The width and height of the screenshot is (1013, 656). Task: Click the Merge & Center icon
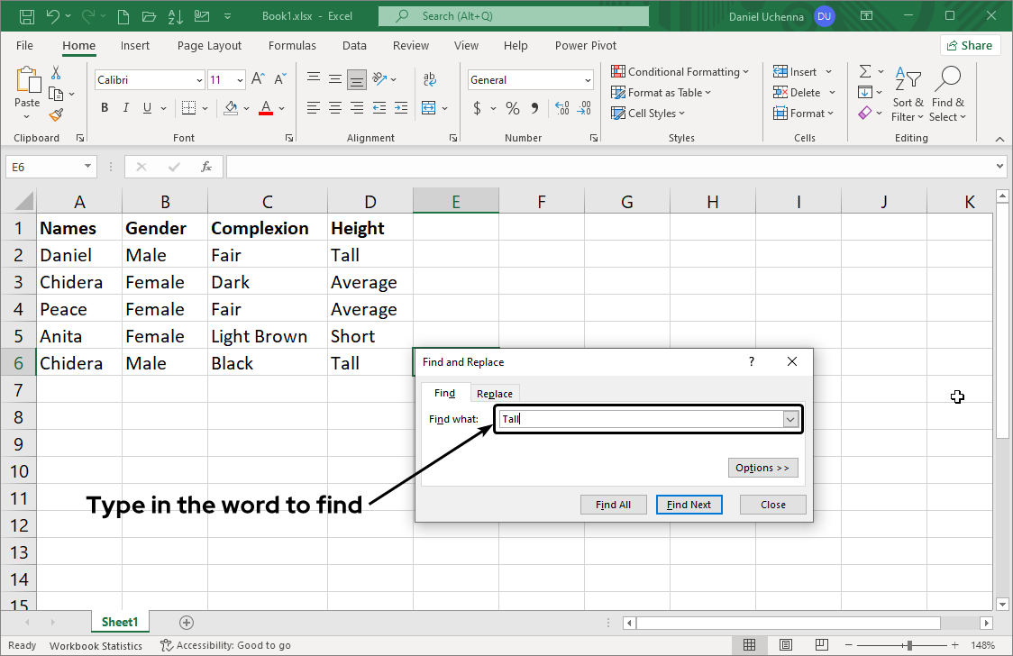coord(429,108)
